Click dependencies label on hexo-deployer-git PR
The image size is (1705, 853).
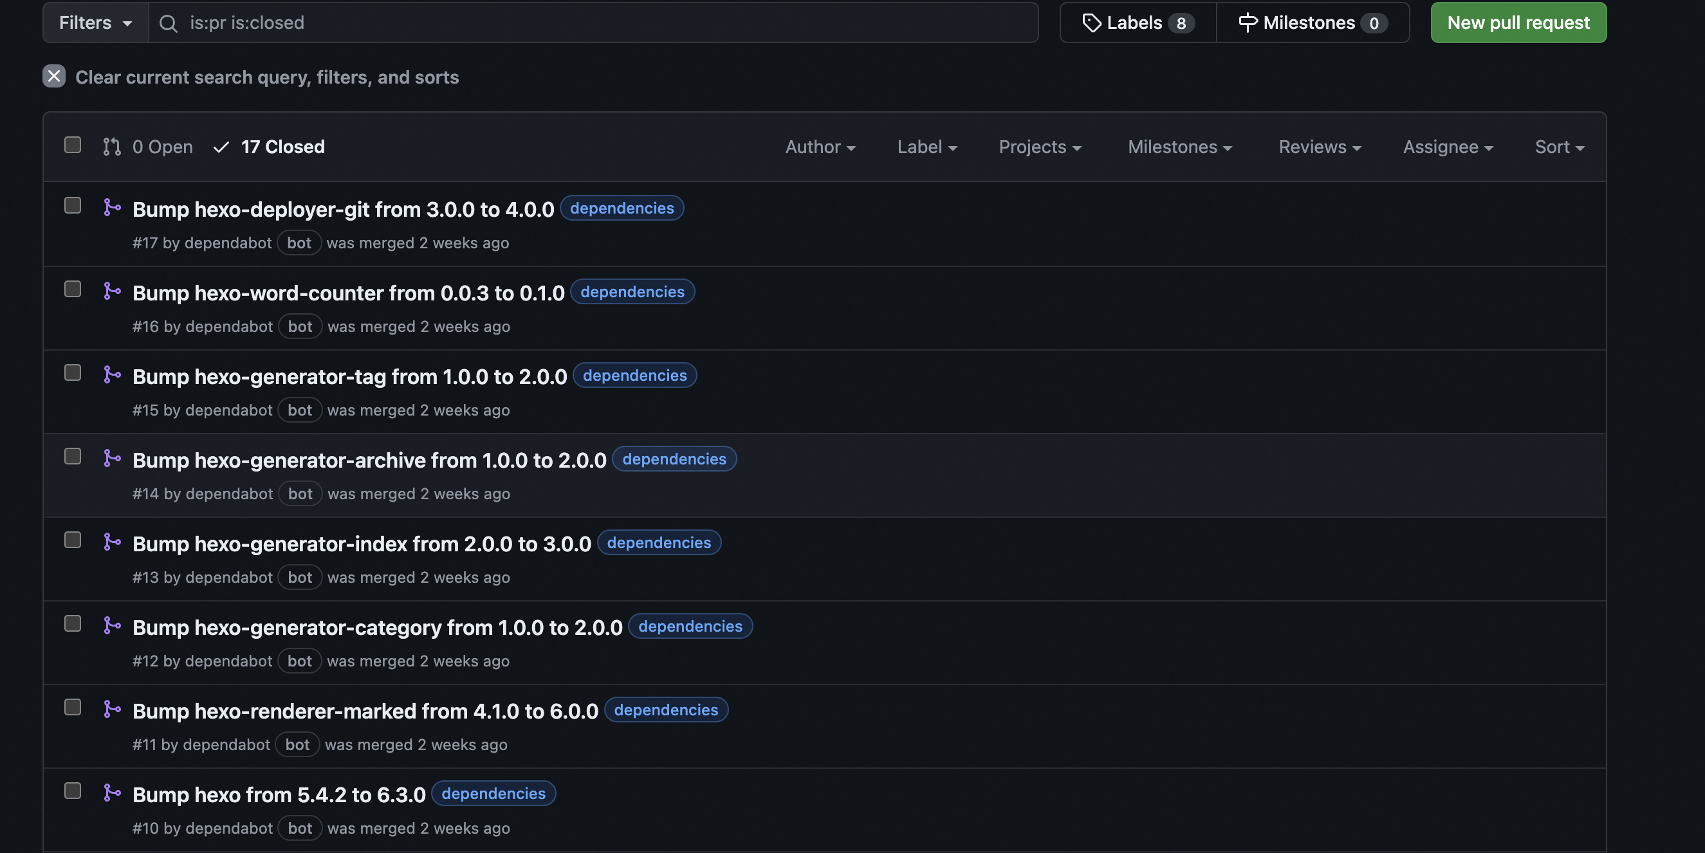tap(622, 208)
